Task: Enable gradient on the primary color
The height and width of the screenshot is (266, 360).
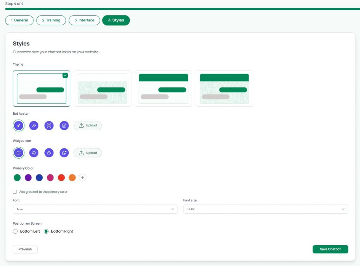Action: tap(15, 192)
